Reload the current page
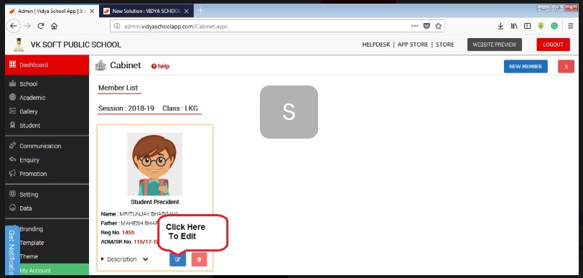Viewport: 583px width, 278px height. [41, 26]
